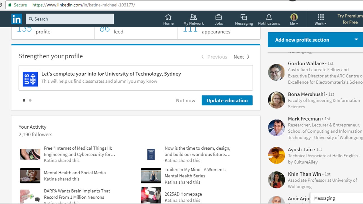363x204 pixels.
Task: Click the green Secure padlock icon
Action: click(x=10, y=5)
